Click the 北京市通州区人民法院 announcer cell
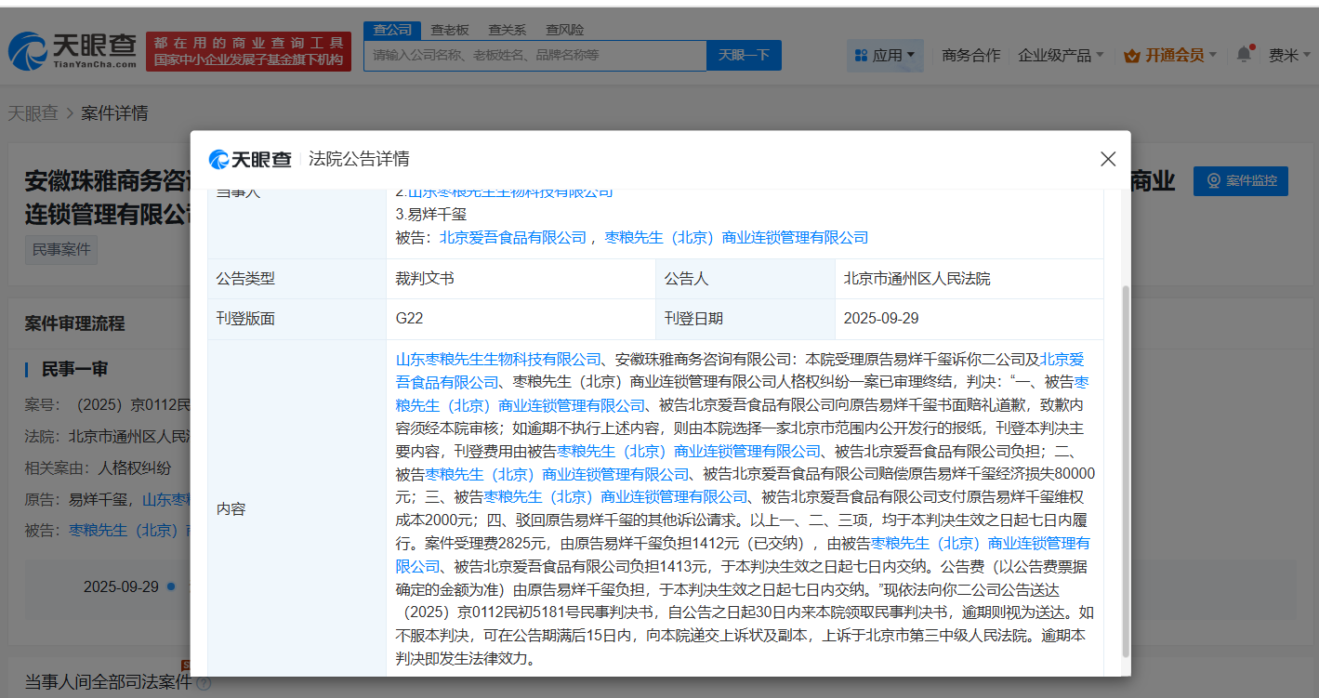Viewport: 1319px width, 698px height. coord(917,279)
